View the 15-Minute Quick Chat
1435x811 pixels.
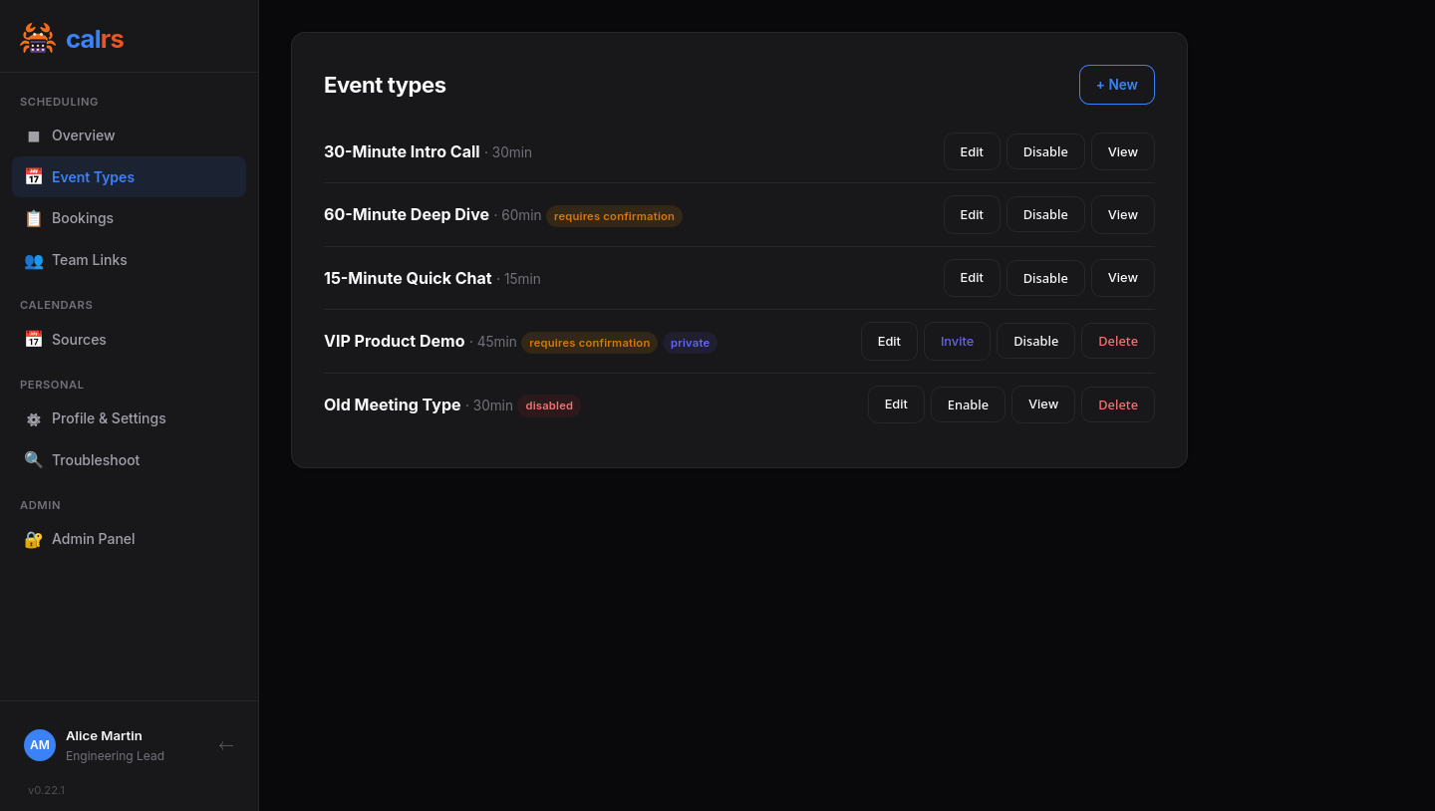(1122, 277)
